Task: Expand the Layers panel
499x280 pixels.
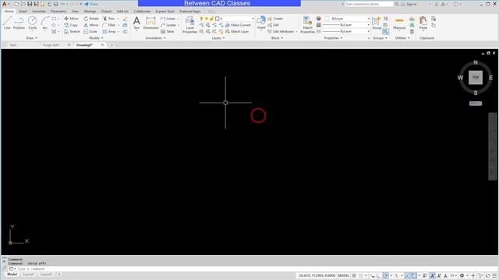Action: (x=218, y=38)
